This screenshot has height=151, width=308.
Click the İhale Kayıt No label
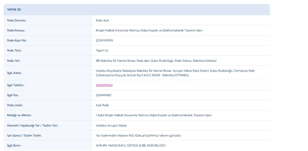17,40
